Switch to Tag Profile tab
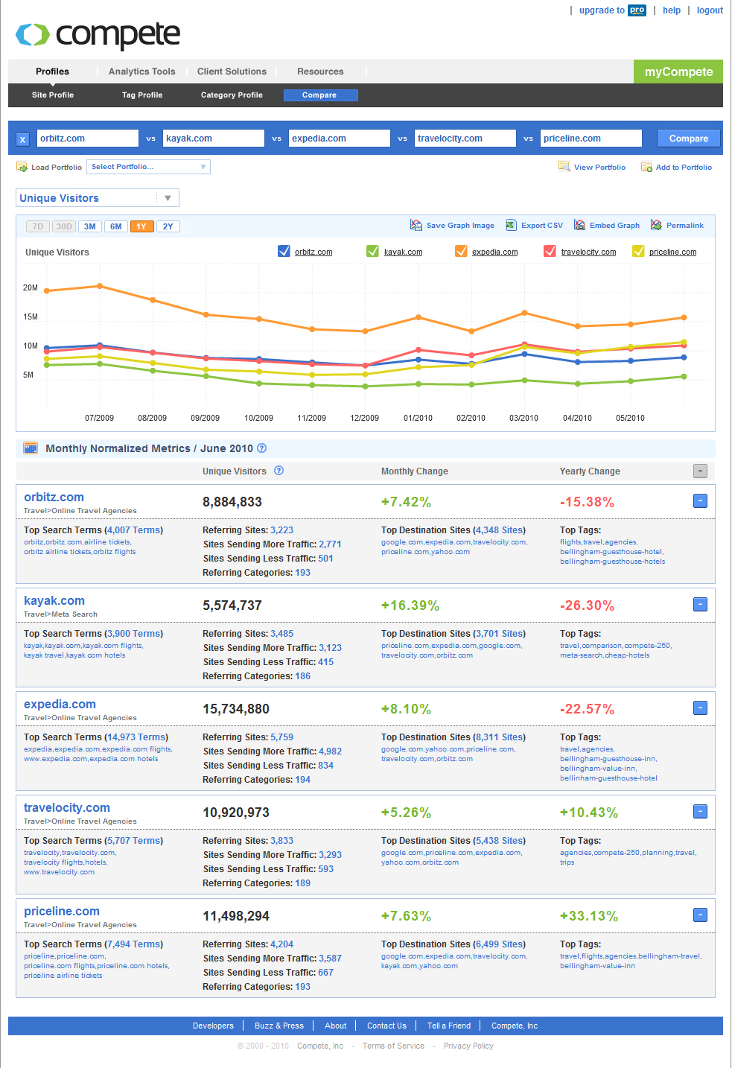Viewport: 732px width, 1068px height. 142,95
